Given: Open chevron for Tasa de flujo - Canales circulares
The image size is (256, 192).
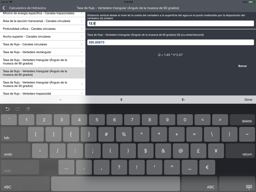Looking at the screenshot, I should click(x=82, y=44).
